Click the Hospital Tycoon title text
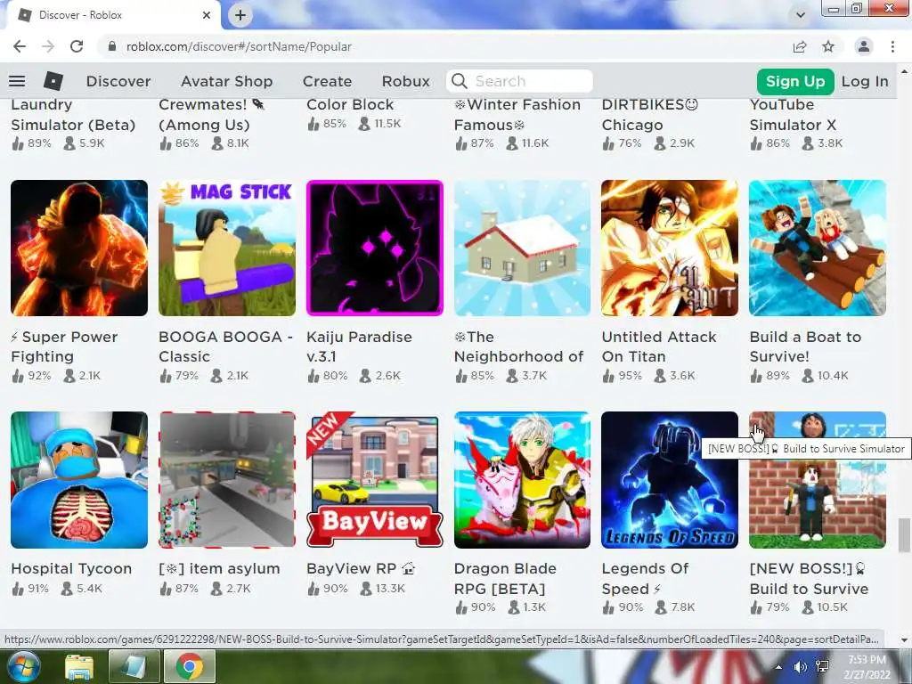 [71, 569]
